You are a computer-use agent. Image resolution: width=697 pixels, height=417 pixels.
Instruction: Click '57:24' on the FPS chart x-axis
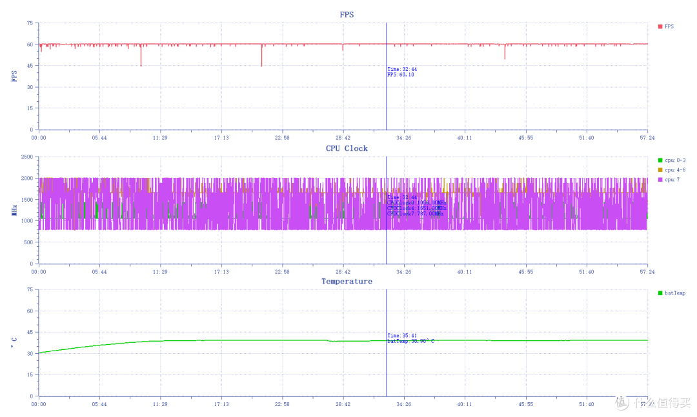coord(647,138)
